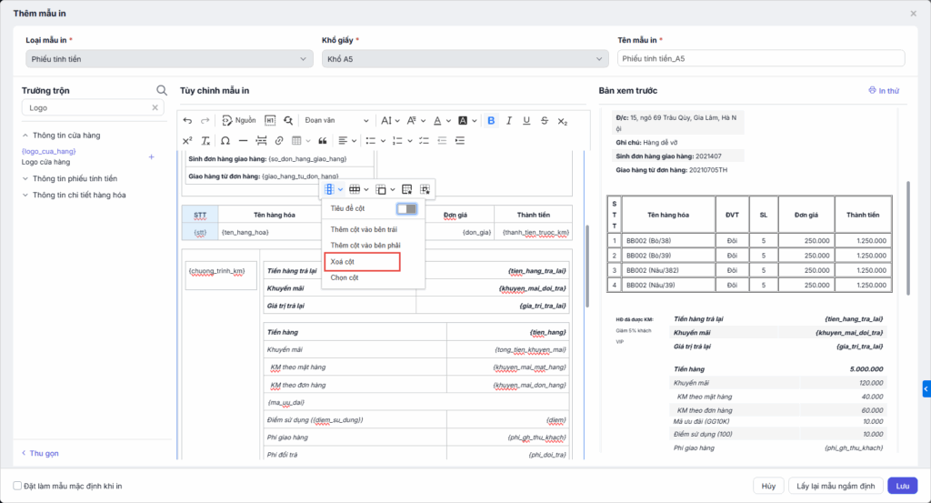Screen dimensions: 931x503
Task: Redo the last undone edit
Action: (205, 121)
